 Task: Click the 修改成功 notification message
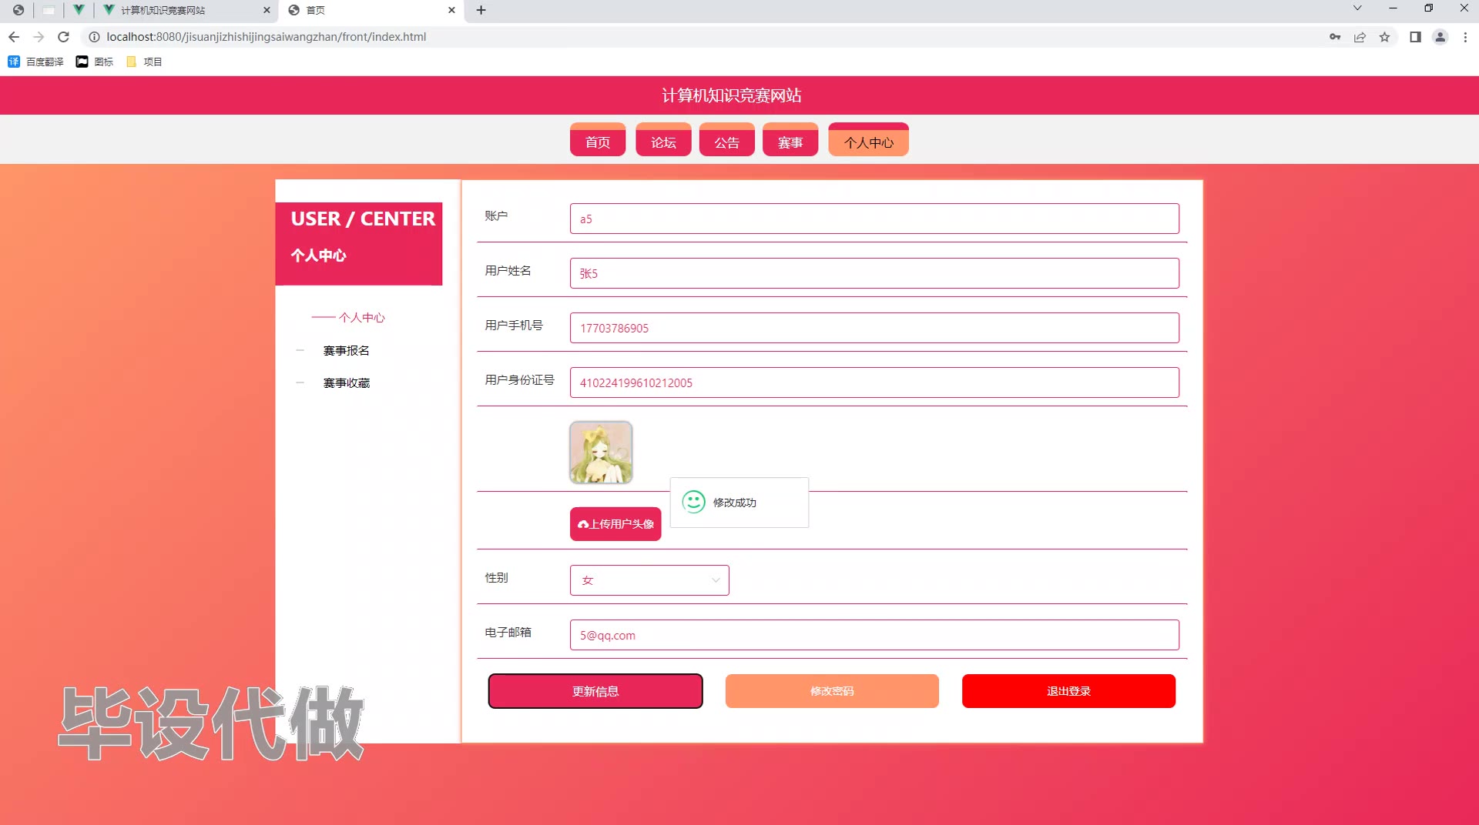pyautogui.click(x=739, y=503)
